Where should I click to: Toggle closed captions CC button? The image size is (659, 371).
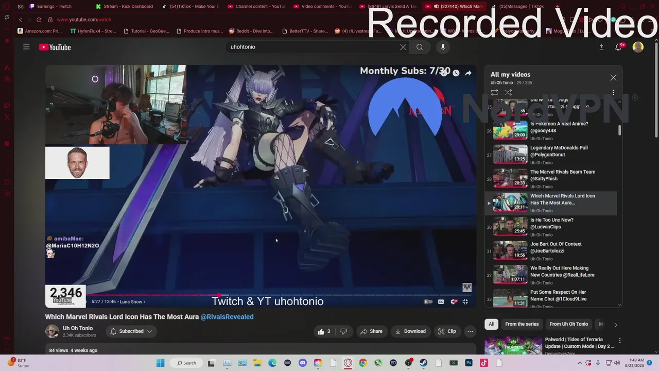tap(441, 302)
